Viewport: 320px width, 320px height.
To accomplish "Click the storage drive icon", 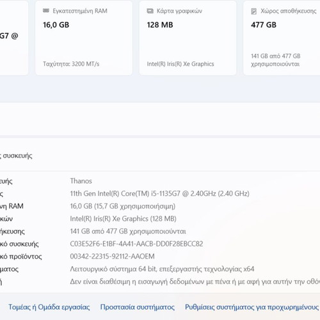I will pyautogui.click(x=253, y=11).
